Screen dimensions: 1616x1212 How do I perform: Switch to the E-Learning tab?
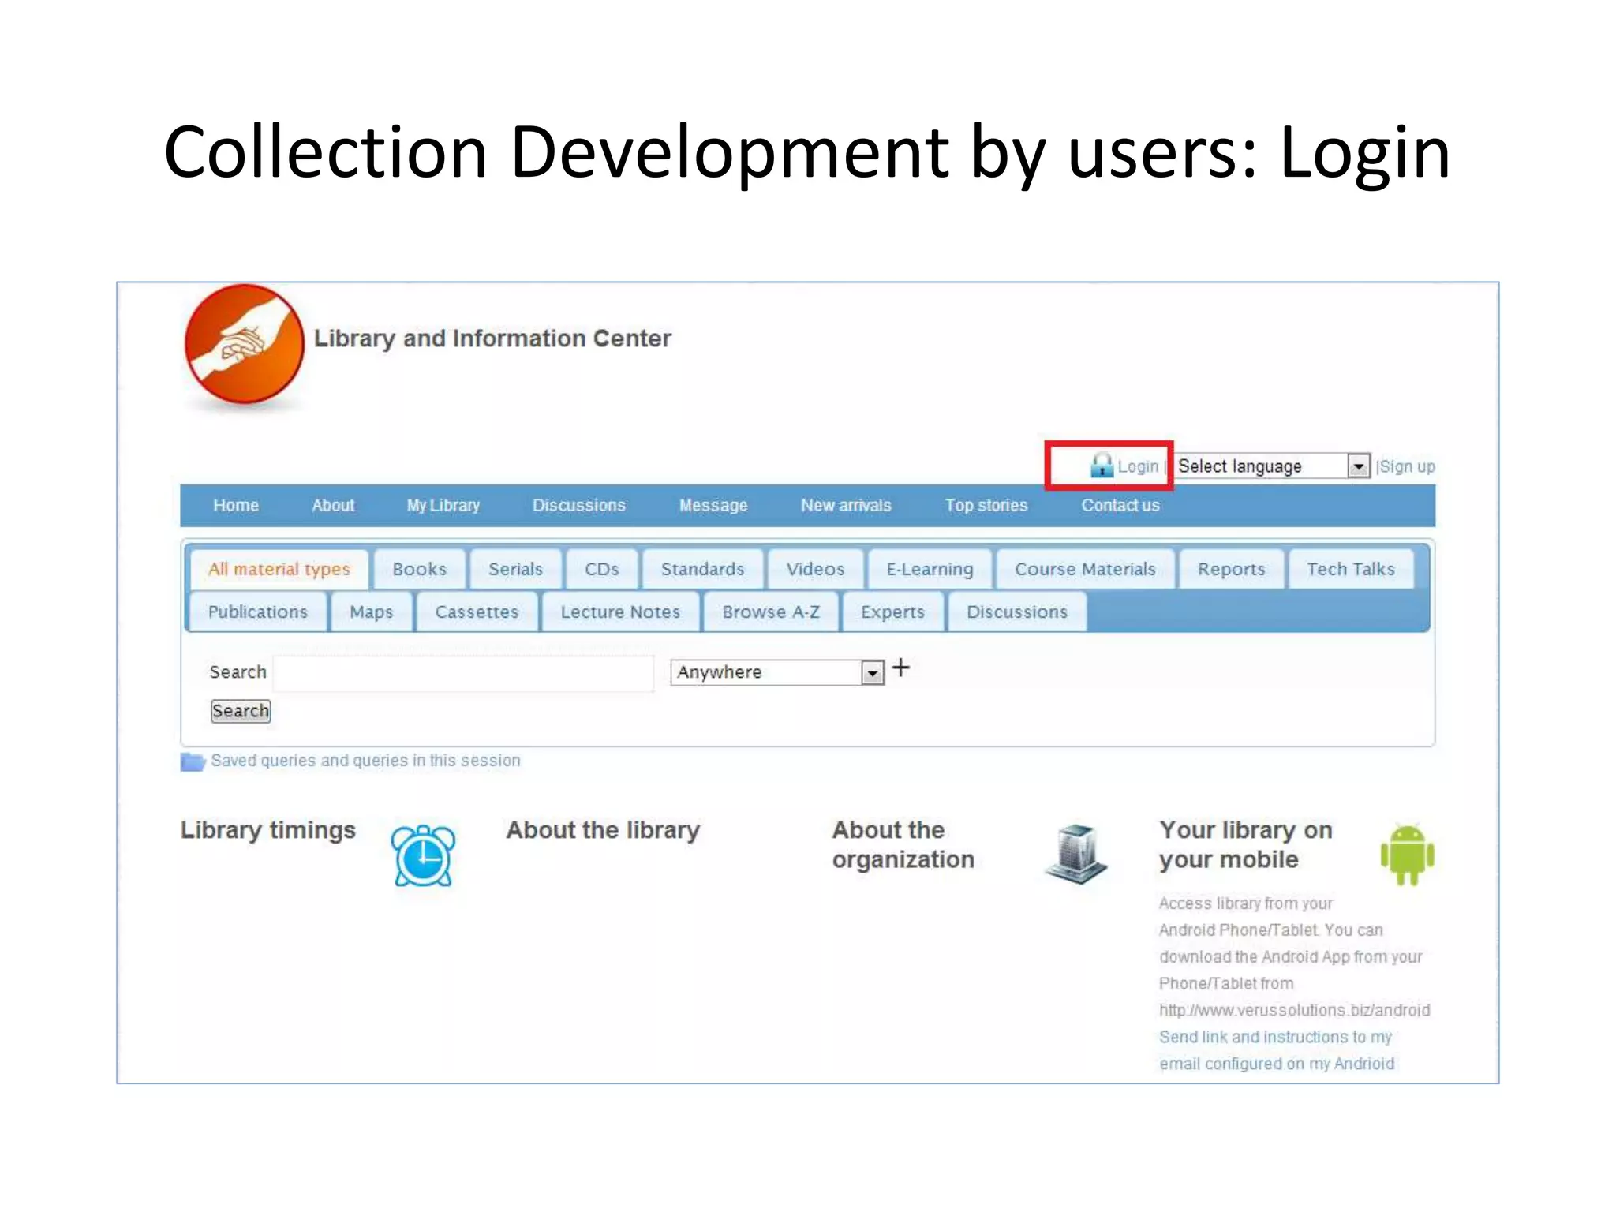tap(930, 570)
